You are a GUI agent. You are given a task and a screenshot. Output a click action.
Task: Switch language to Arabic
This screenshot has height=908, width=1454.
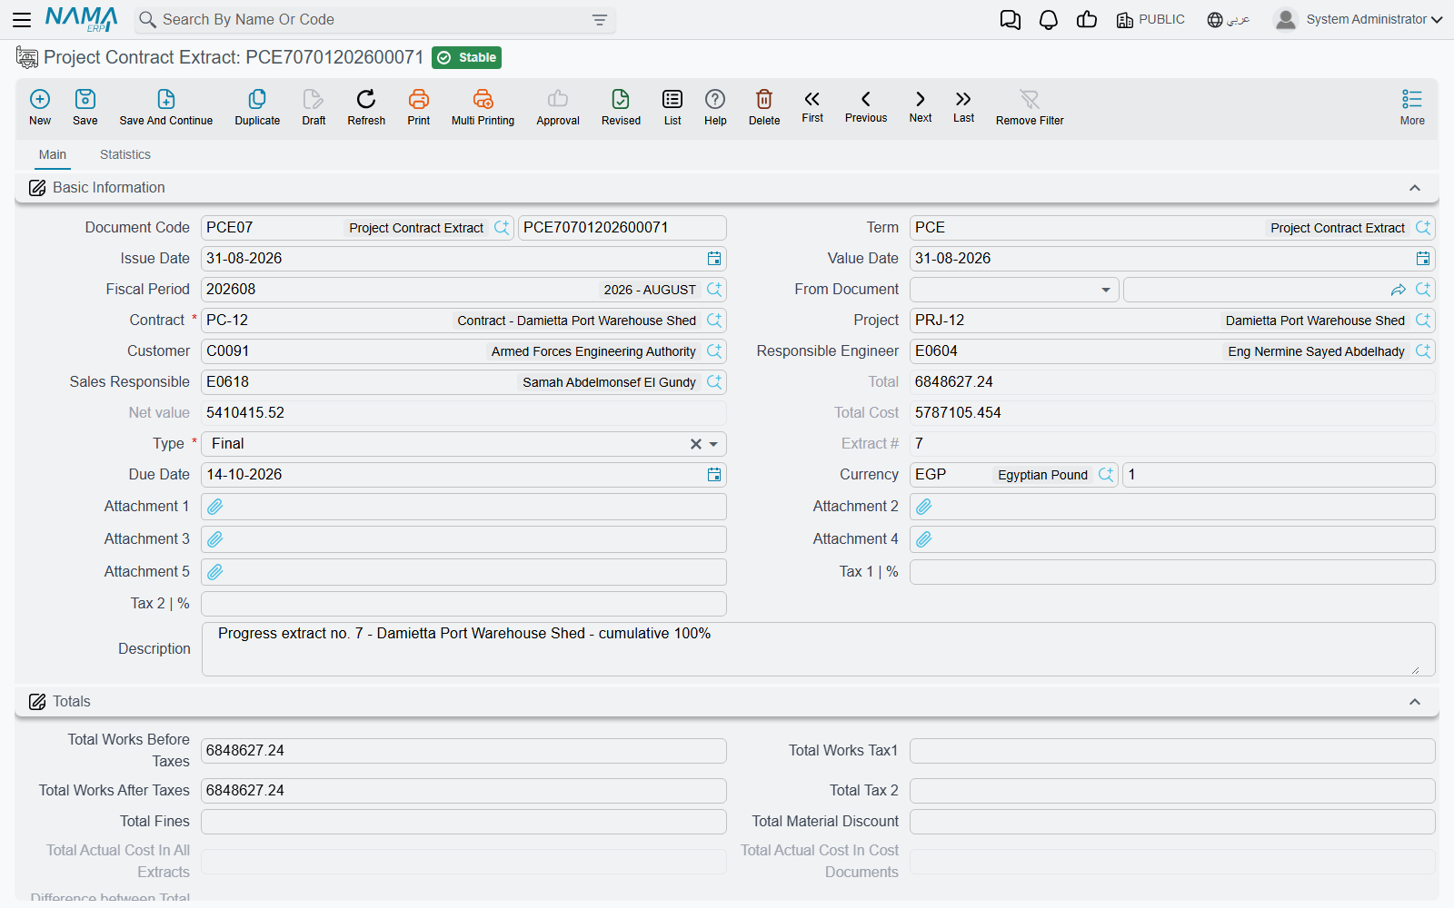pos(1229,20)
